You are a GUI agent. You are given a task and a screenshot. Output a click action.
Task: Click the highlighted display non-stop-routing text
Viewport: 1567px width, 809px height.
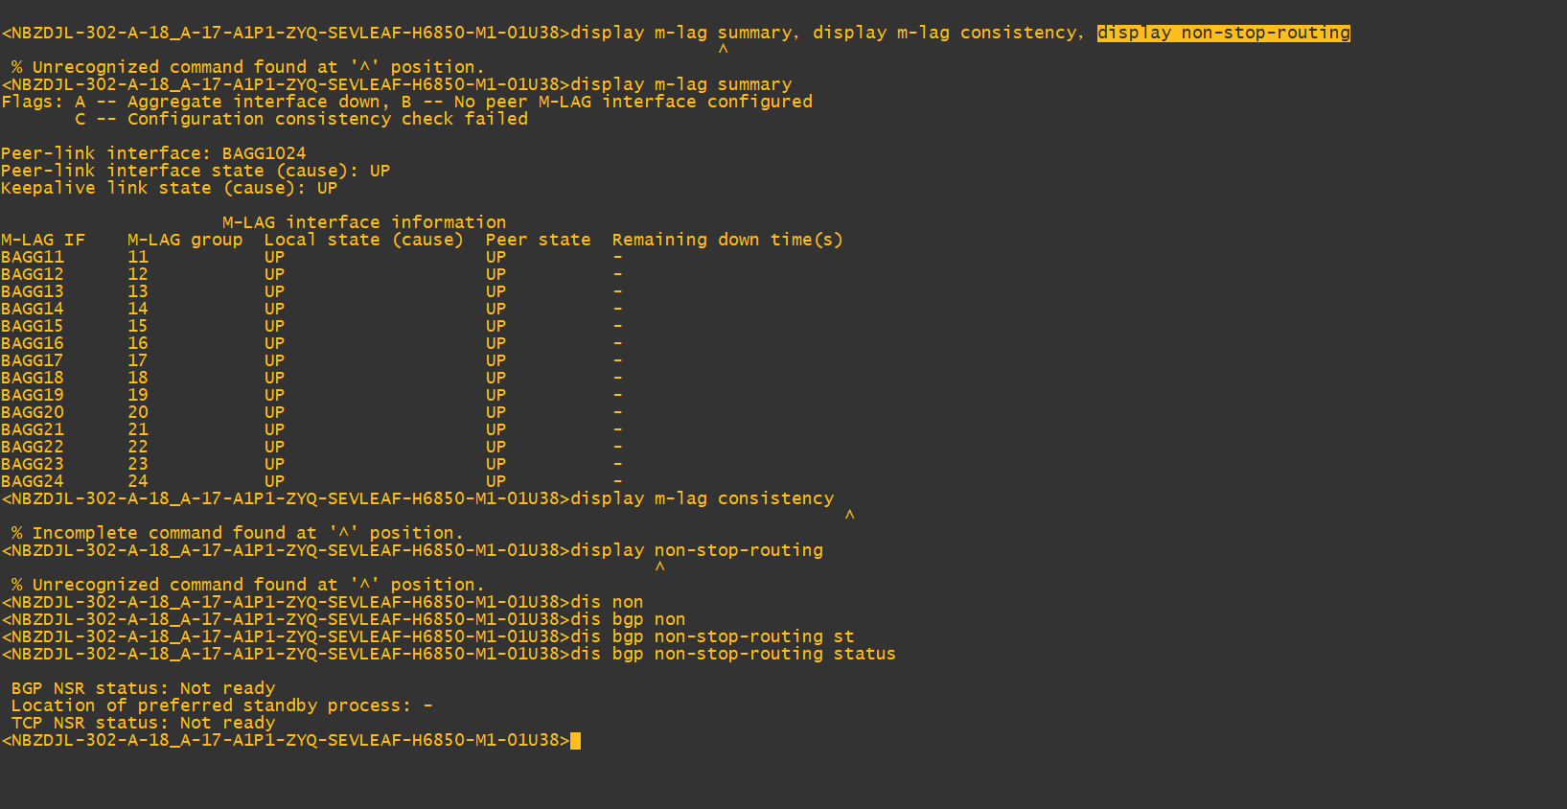1223,33
